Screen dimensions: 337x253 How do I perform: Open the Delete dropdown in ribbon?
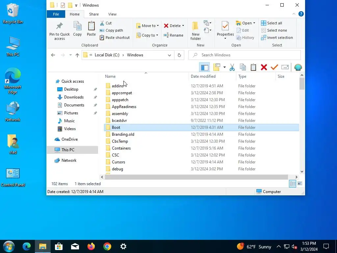[174, 26]
